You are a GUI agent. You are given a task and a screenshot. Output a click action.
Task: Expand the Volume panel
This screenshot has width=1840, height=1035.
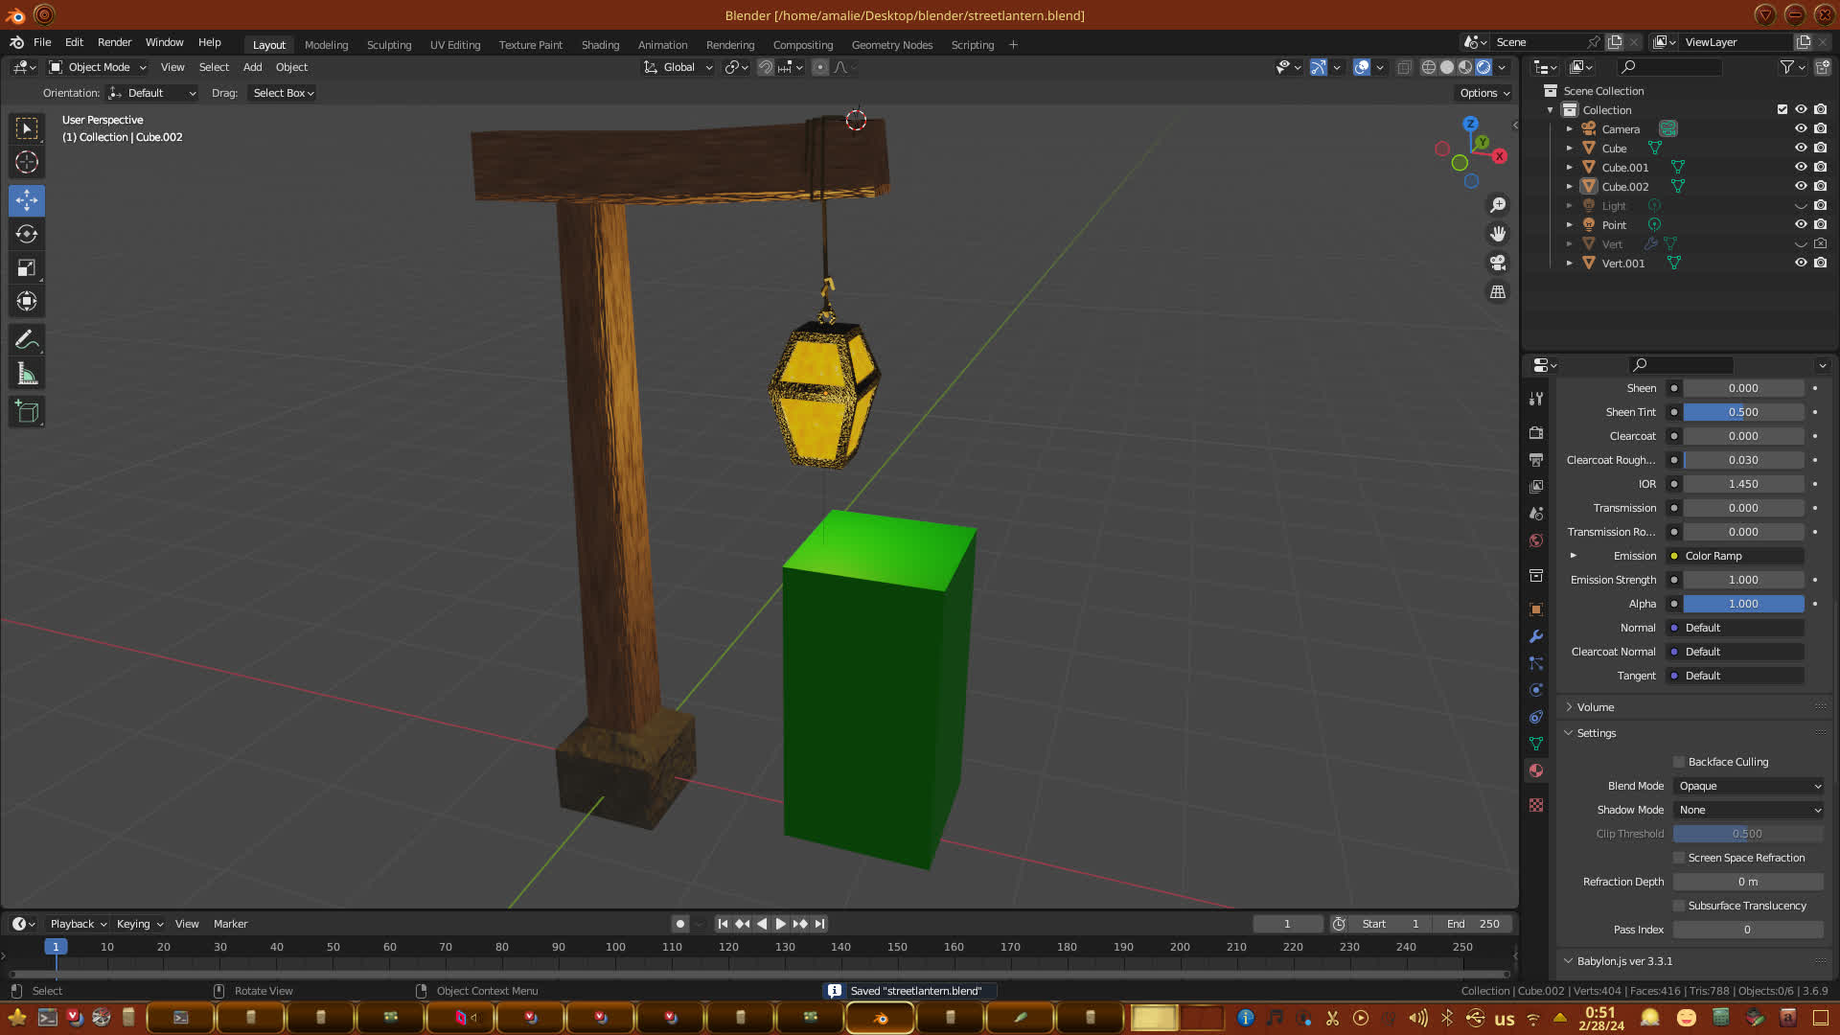pyautogui.click(x=1596, y=707)
